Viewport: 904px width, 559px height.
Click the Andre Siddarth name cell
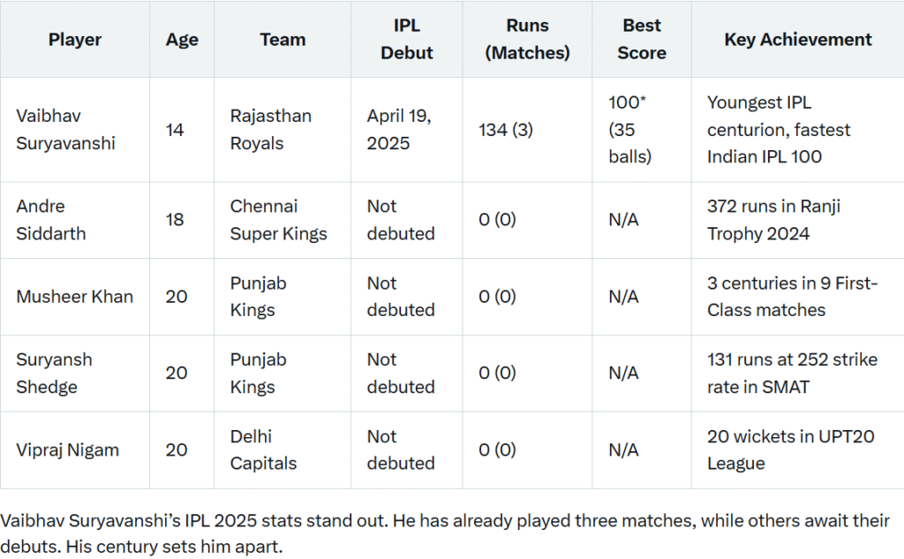53,220
